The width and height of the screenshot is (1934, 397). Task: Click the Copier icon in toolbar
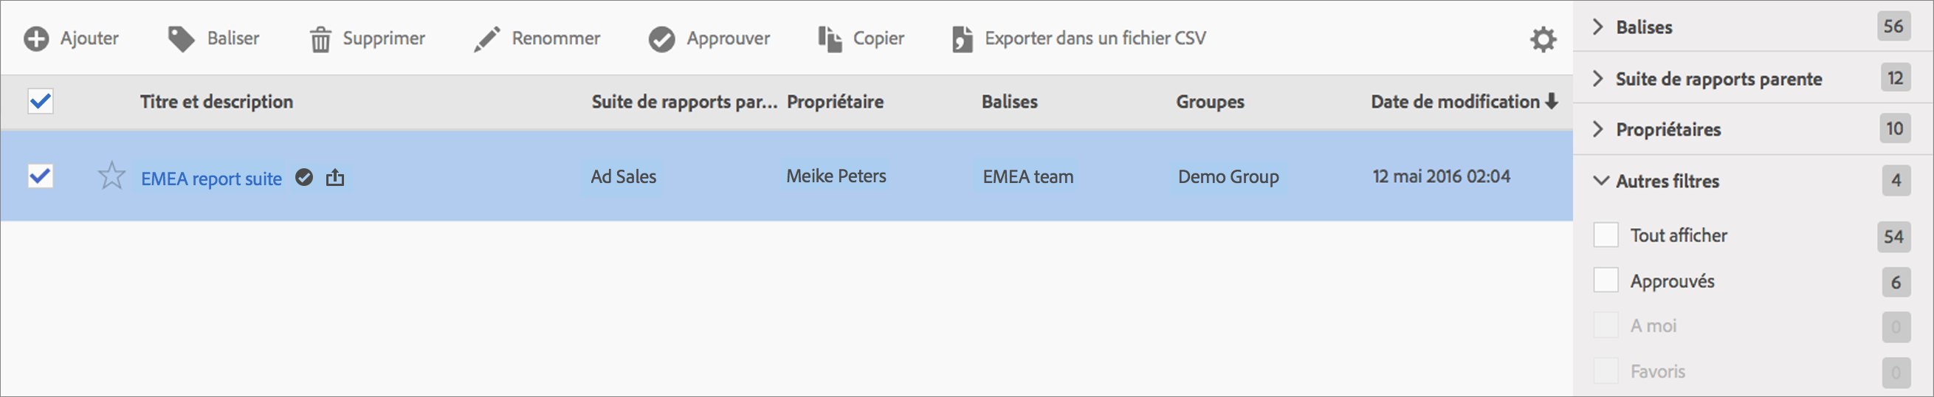(830, 39)
